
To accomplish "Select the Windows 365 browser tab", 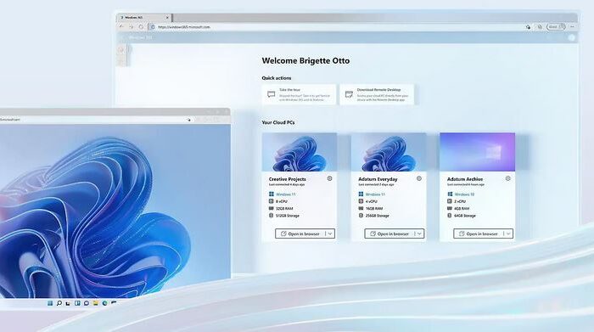I will point(144,18).
